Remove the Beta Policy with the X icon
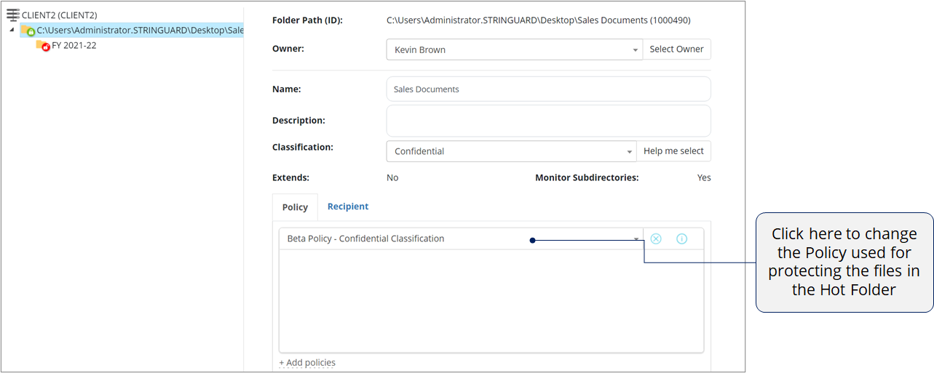934x373 pixels. (656, 238)
